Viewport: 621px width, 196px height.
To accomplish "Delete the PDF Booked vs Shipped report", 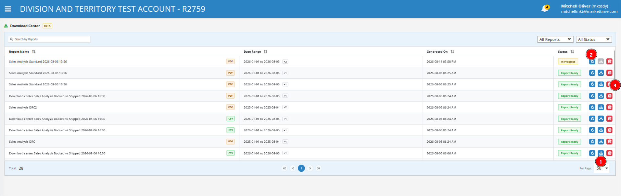I will pyautogui.click(x=610, y=96).
